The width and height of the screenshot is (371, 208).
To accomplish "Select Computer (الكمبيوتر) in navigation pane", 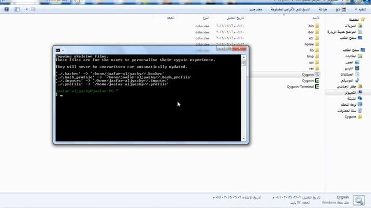I will coord(353,92).
